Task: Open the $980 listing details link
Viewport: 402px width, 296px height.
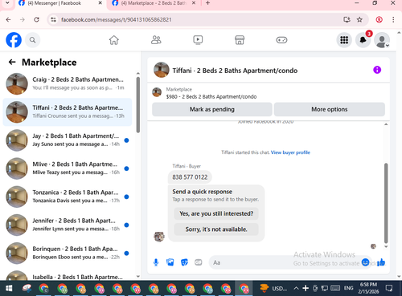Action: [211, 96]
